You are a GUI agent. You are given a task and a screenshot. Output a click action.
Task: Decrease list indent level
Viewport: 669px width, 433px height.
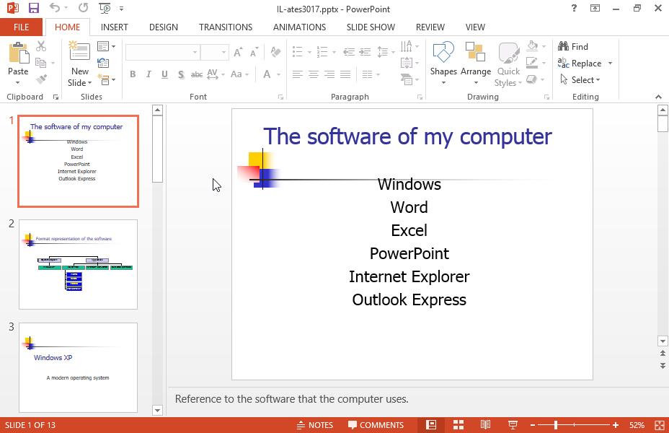click(349, 52)
